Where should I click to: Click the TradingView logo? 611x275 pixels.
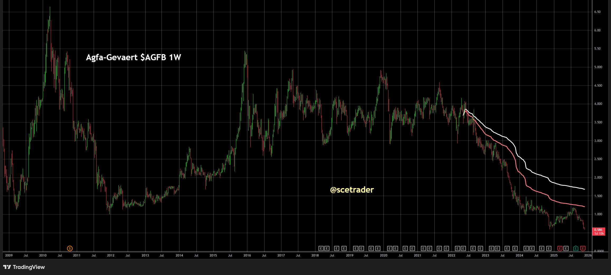pos(24,267)
